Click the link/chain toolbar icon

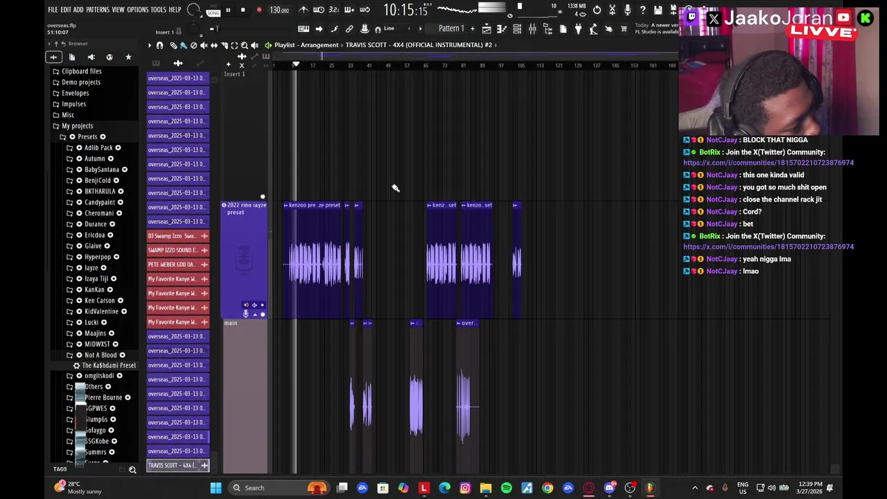point(349,28)
